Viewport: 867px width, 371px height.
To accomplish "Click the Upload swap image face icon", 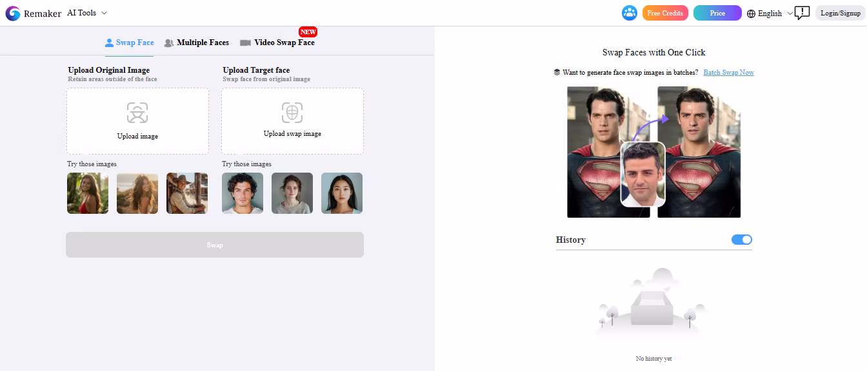I will tap(292, 113).
